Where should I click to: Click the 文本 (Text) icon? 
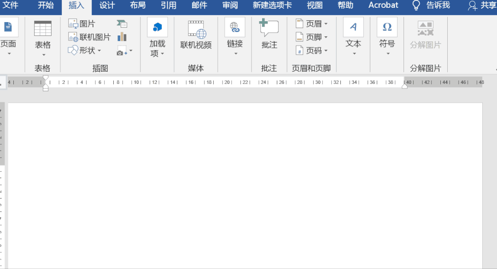[x=353, y=28]
